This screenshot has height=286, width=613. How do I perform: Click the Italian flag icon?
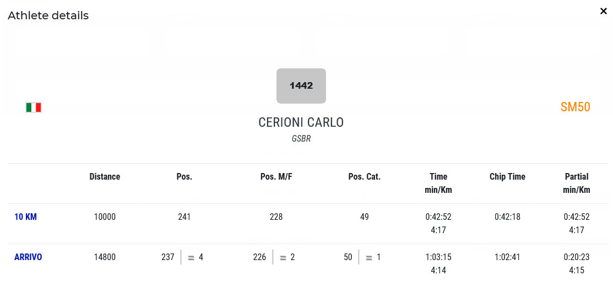click(34, 107)
